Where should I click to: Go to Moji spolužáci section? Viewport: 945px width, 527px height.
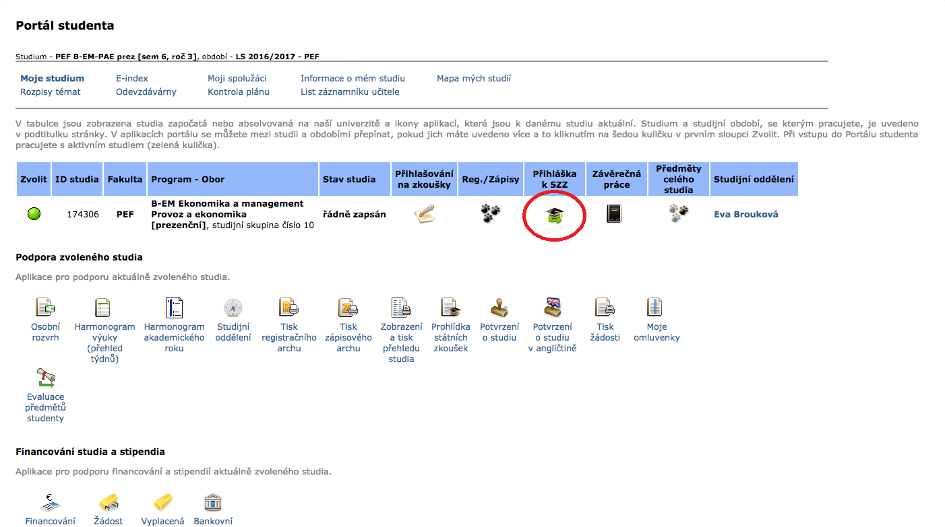[x=237, y=79]
